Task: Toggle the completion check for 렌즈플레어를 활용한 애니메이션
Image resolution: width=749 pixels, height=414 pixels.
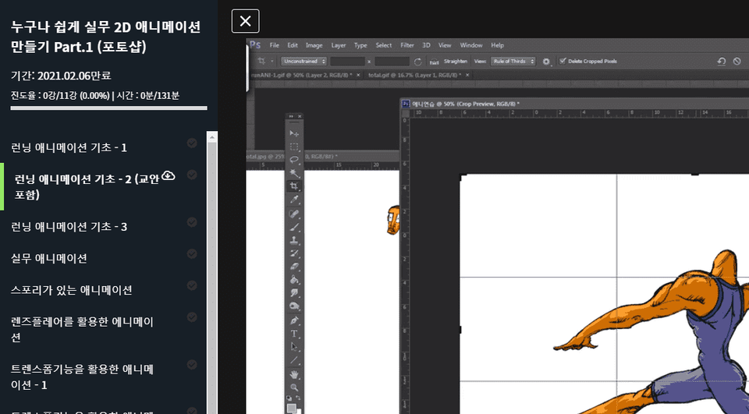Action: tap(192, 317)
